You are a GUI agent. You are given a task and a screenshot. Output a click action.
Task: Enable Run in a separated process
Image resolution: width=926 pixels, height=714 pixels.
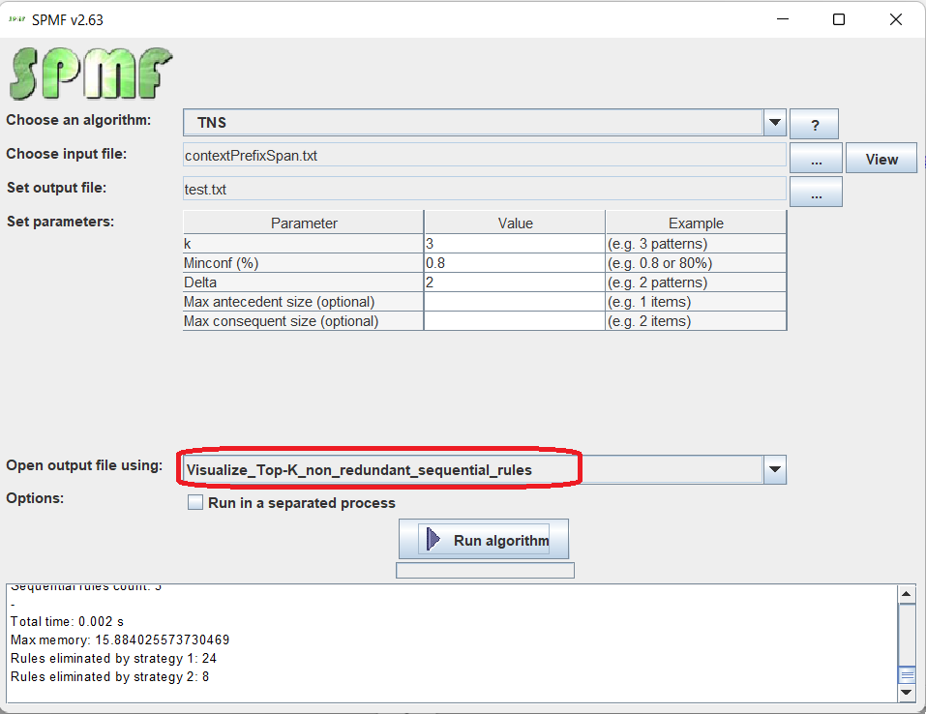pos(195,503)
